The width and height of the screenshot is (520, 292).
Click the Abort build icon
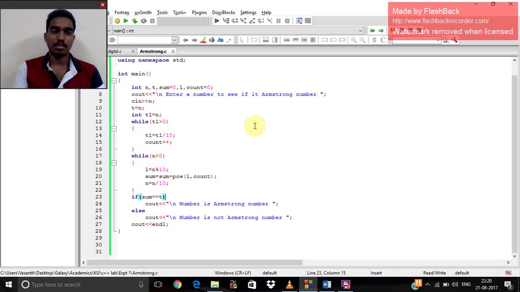coord(152,21)
